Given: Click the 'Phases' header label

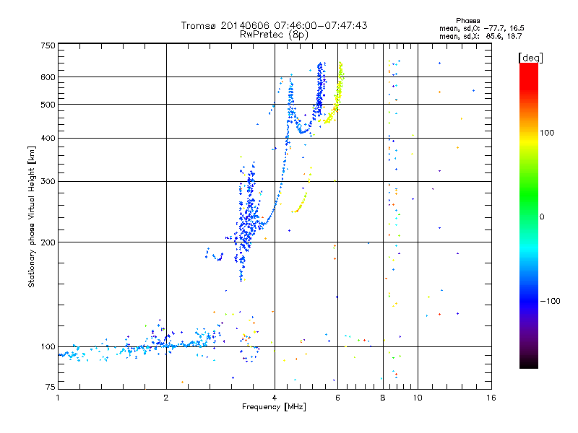Looking at the screenshot, I should (467, 21).
